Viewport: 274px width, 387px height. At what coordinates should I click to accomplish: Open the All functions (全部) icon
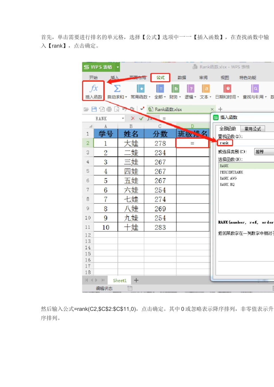coord(160,88)
